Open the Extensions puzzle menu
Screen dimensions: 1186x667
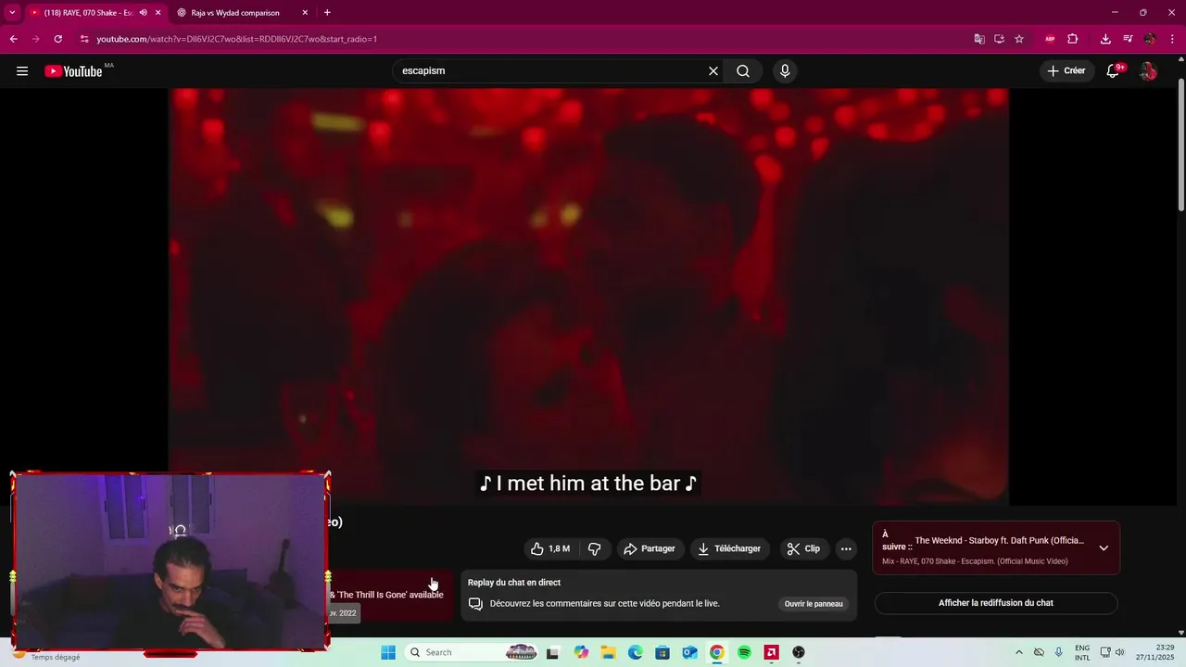click(1073, 39)
